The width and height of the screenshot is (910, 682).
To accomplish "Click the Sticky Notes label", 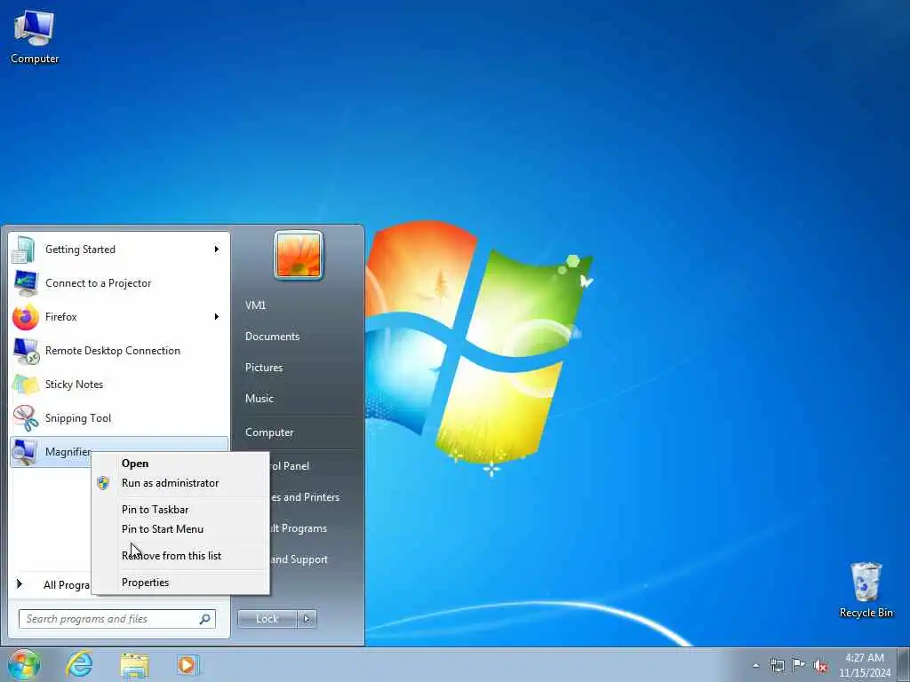I will 74,385.
